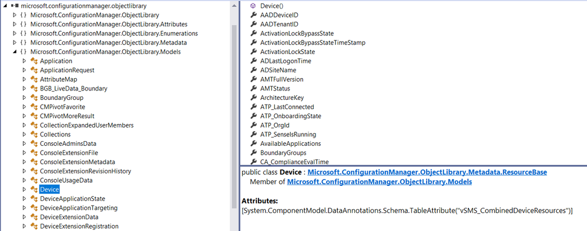This screenshot has height=231, width=587.
Task: Click the Device() constructor method icon
Action: pyautogui.click(x=253, y=6)
